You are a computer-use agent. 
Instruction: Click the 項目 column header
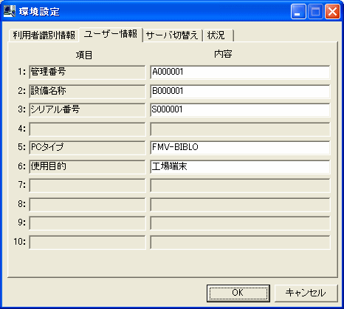point(84,55)
